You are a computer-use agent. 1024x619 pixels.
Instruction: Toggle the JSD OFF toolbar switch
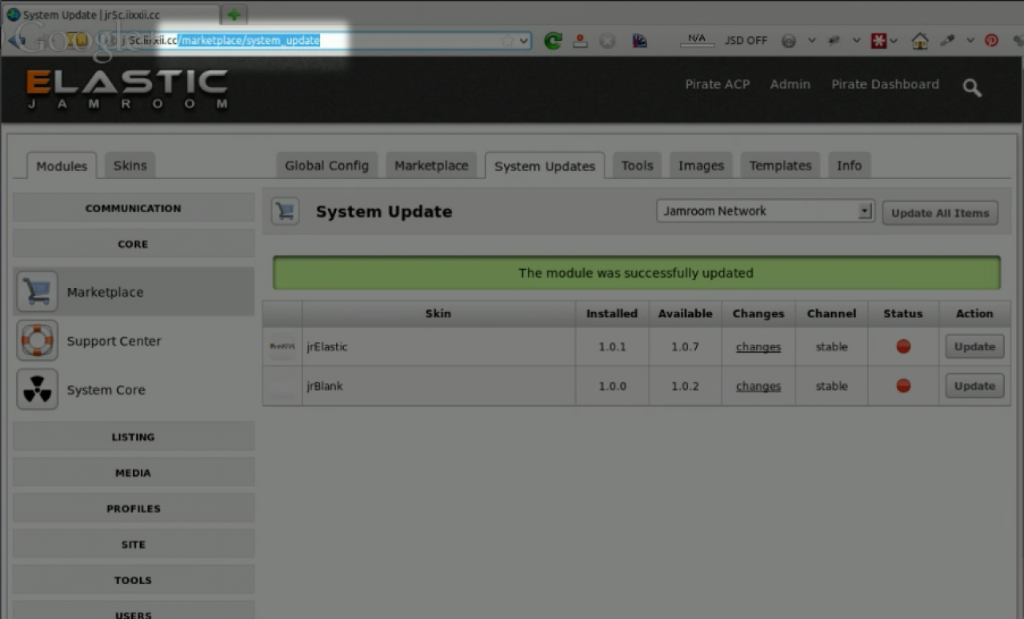click(746, 41)
